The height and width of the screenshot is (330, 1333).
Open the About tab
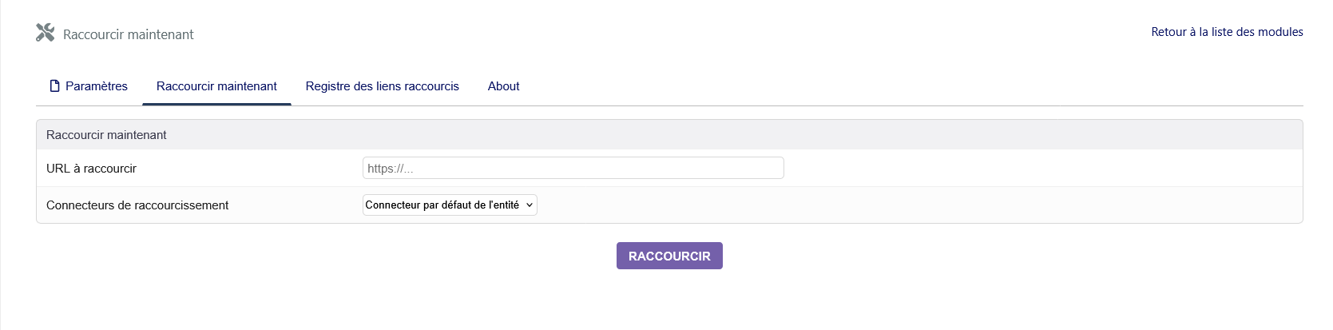(x=504, y=86)
